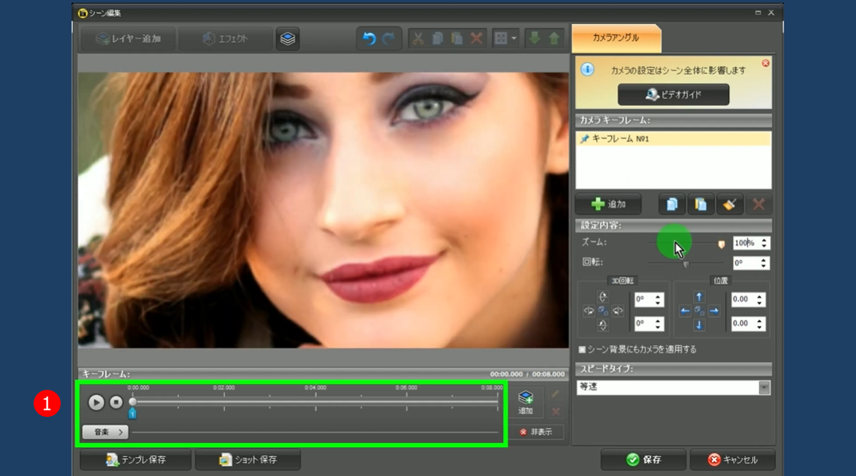Click the copy keyframe icon
This screenshot has width=856, height=476.
672,205
